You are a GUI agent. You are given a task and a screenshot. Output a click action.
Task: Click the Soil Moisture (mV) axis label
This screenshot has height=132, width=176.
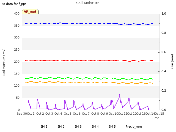click(x=4, y=62)
